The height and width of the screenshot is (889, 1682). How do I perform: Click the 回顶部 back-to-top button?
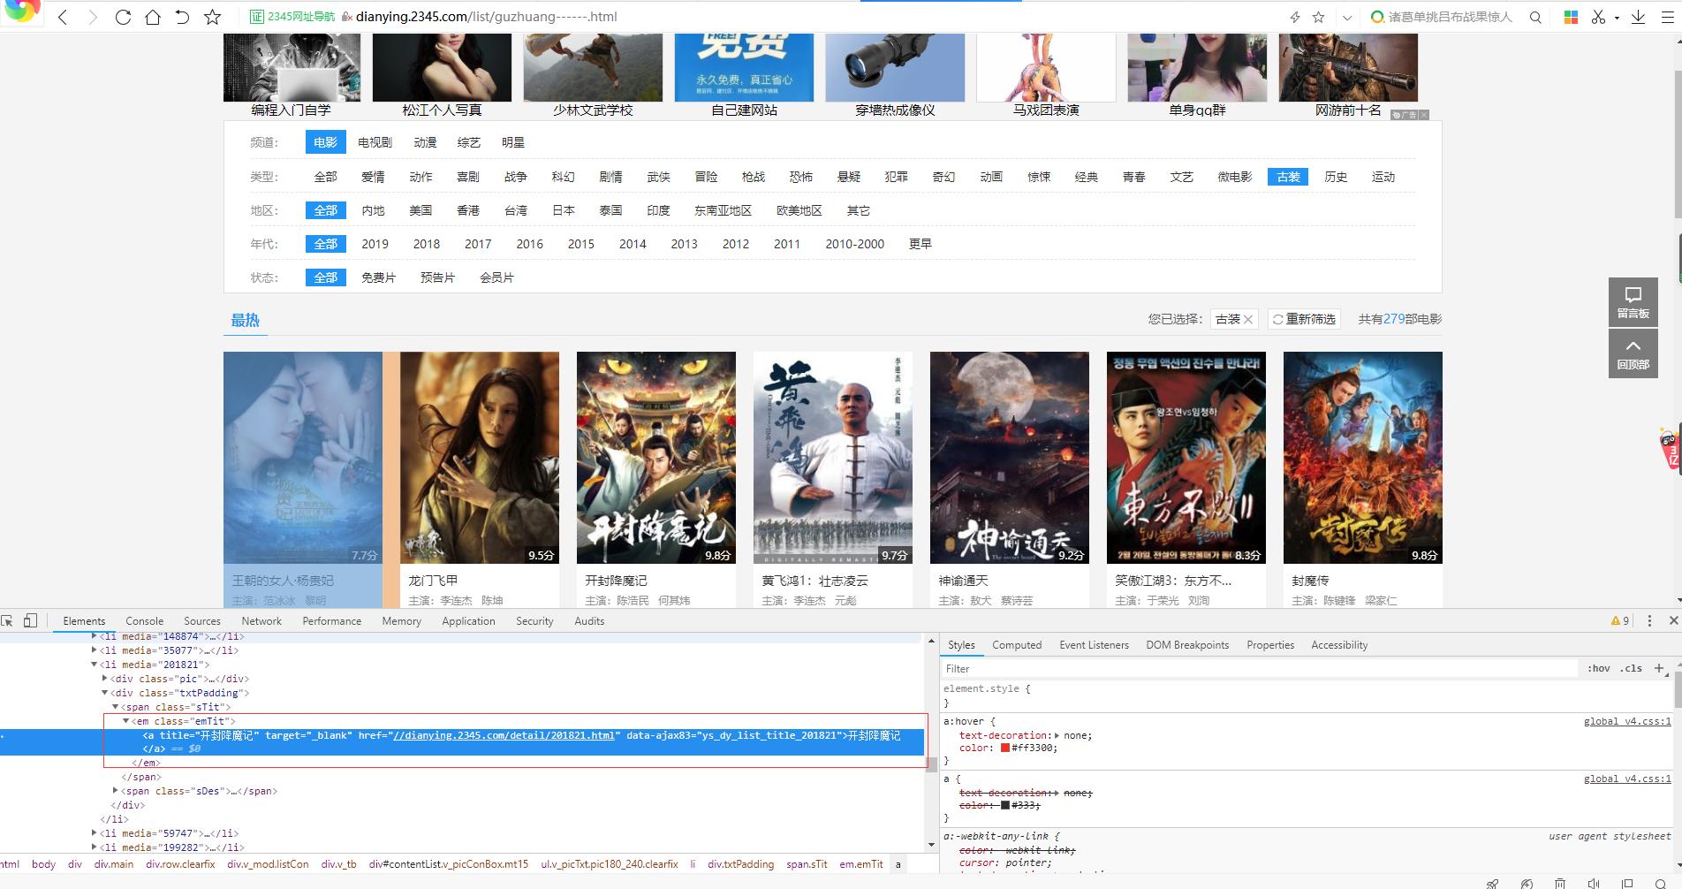[1633, 353]
